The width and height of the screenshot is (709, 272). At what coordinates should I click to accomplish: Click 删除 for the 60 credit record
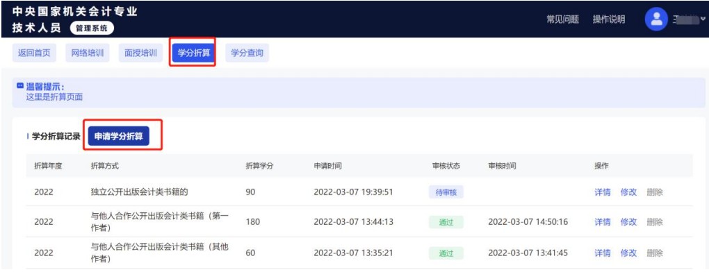(x=655, y=253)
